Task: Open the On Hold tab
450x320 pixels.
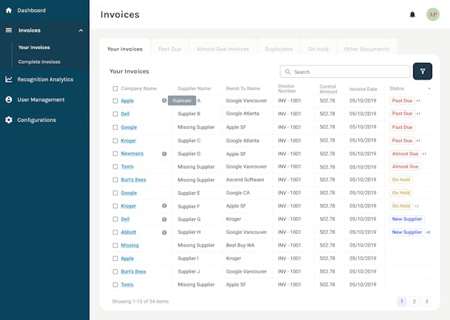Action: 318,49
